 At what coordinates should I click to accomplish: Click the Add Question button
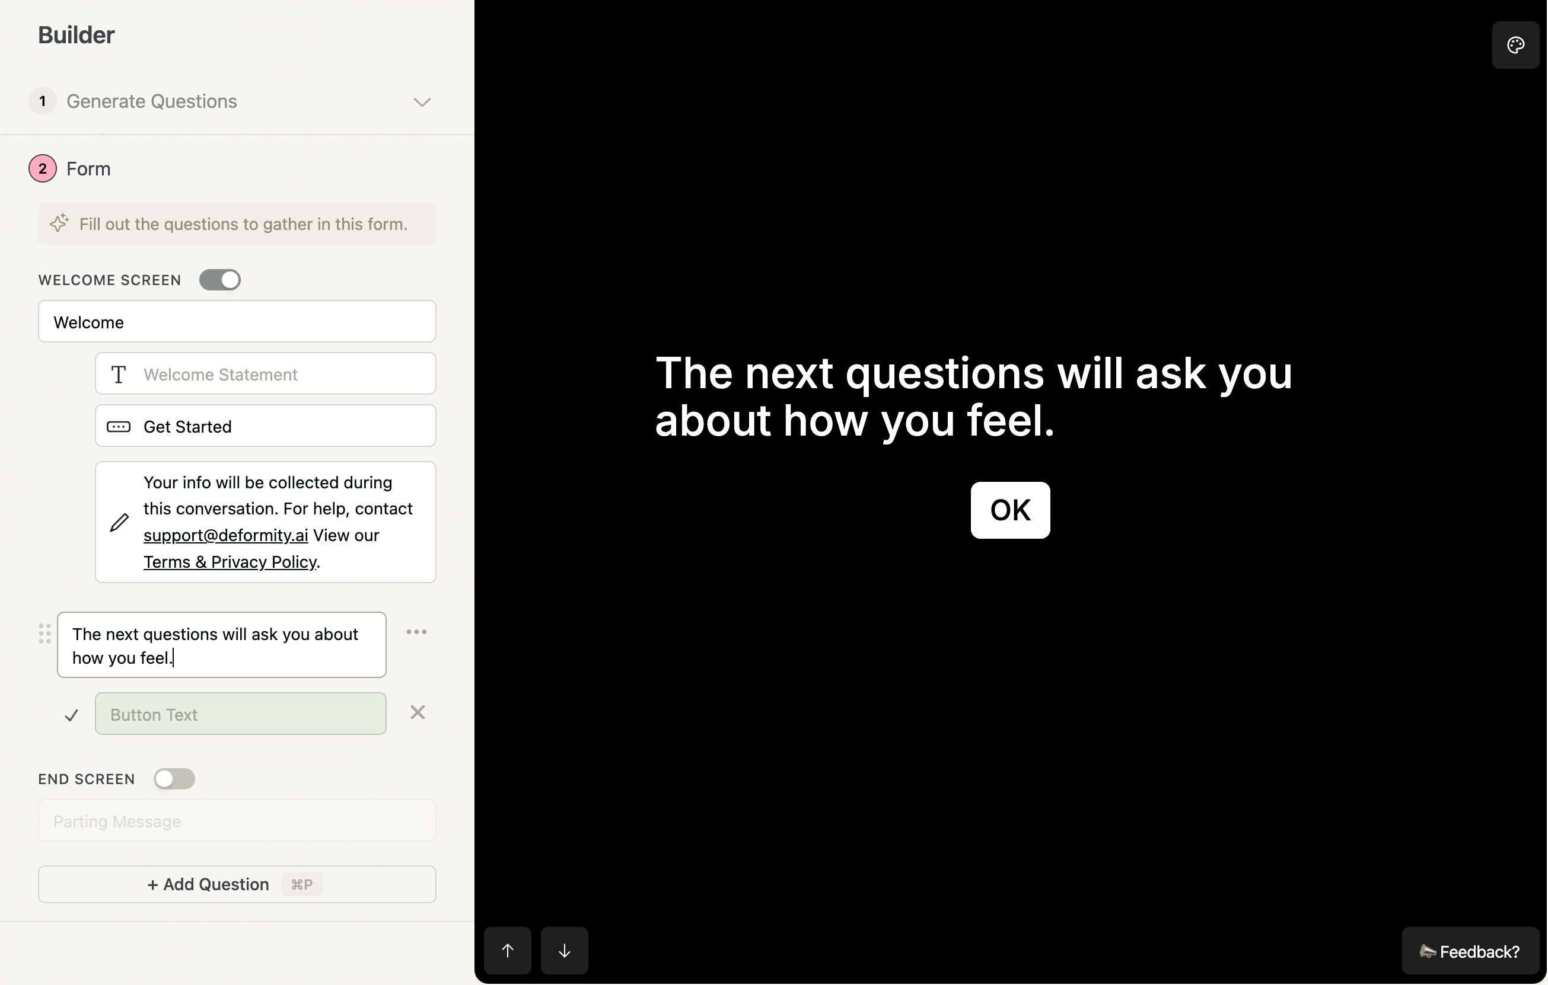pos(237,884)
